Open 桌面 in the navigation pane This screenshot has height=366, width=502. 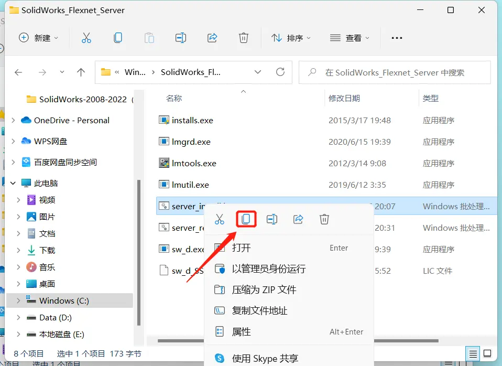[x=47, y=284]
